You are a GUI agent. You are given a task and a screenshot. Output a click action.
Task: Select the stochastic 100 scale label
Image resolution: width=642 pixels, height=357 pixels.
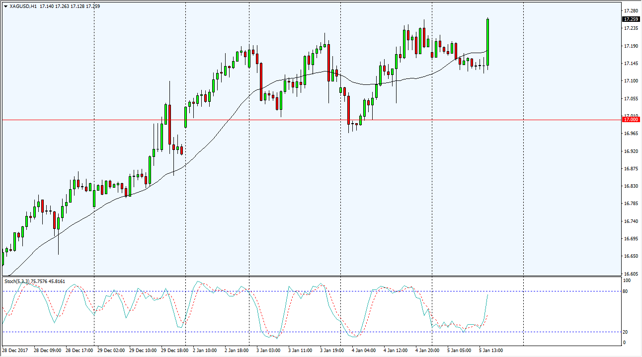[x=627, y=281]
